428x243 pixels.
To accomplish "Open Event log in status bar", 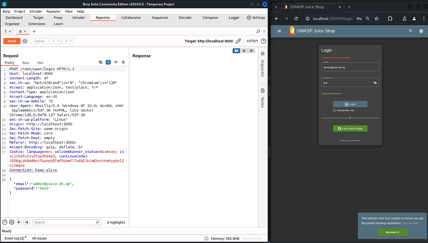I will point(14,238).
